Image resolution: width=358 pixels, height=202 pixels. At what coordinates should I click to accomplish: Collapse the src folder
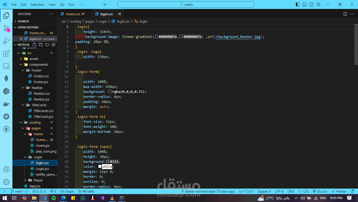click(35, 53)
